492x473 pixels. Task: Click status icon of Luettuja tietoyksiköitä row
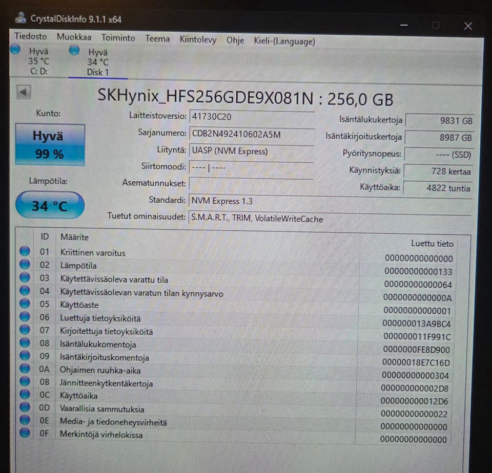point(25,316)
